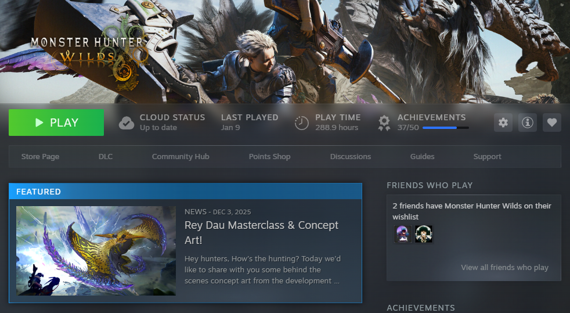Screen dimensions: 570x313
Task: Click the play time clock icon
Action: (x=301, y=123)
